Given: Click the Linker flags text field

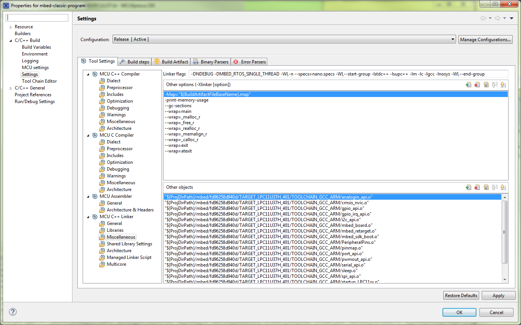Looking at the screenshot, I should 349,74.
